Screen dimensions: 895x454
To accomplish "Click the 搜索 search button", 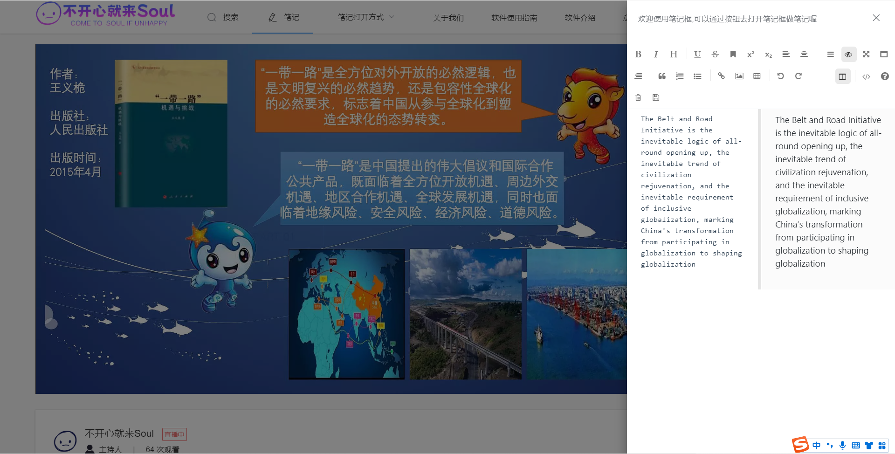I will [x=223, y=17].
